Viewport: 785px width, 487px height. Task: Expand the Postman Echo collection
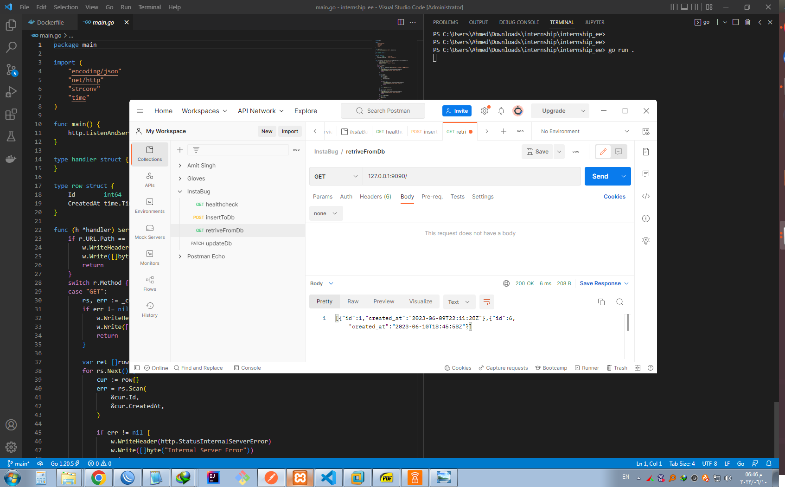click(180, 256)
